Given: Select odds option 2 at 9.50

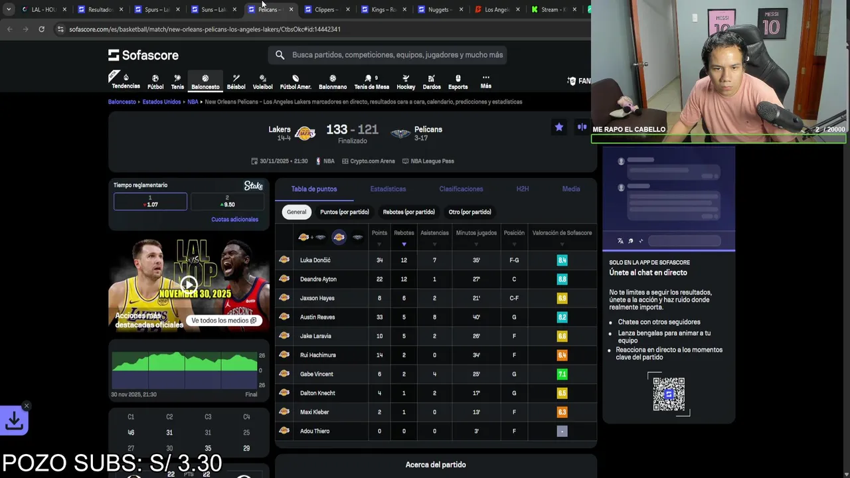Looking at the screenshot, I should click(227, 201).
